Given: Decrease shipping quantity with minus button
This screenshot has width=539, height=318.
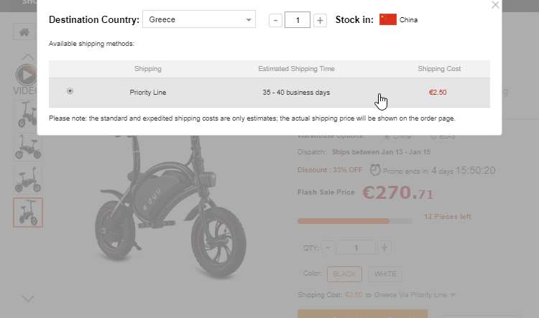Looking at the screenshot, I should coord(275,20).
